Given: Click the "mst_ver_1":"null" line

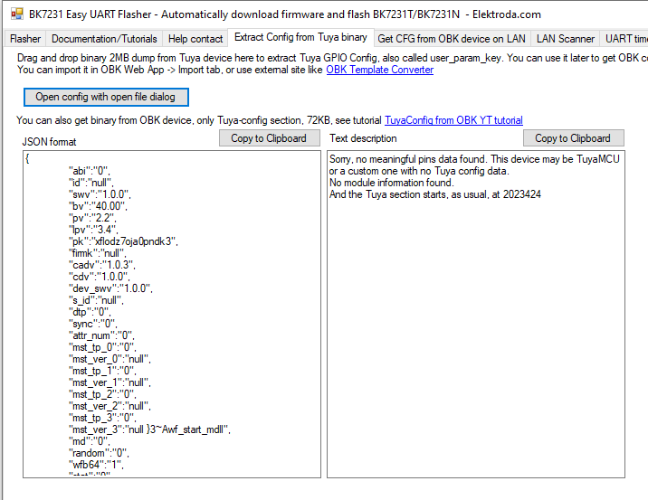Looking at the screenshot, I should (x=110, y=382).
